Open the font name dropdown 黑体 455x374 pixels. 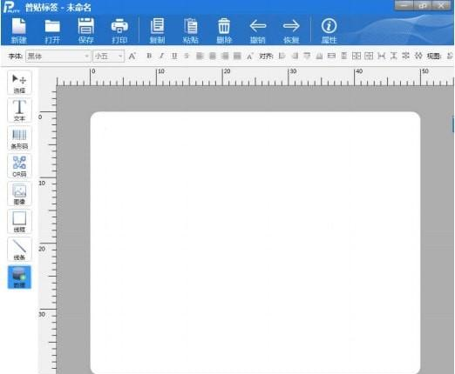click(x=58, y=56)
